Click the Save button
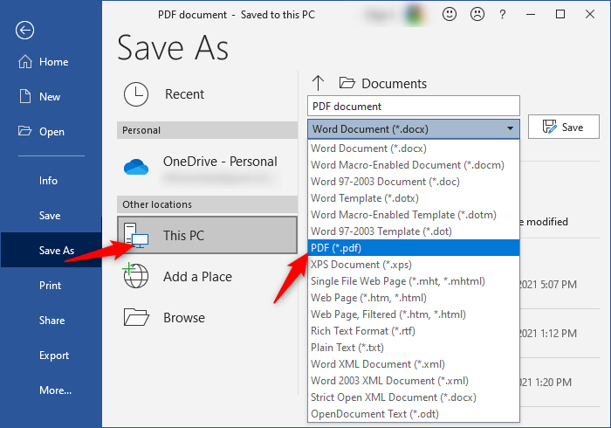This screenshot has width=611, height=428. point(564,127)
